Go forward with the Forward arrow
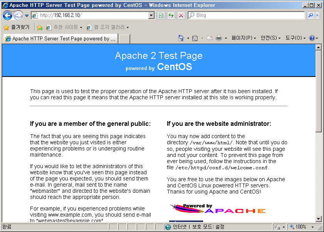The image size is (324, 232). coord(18,15)
